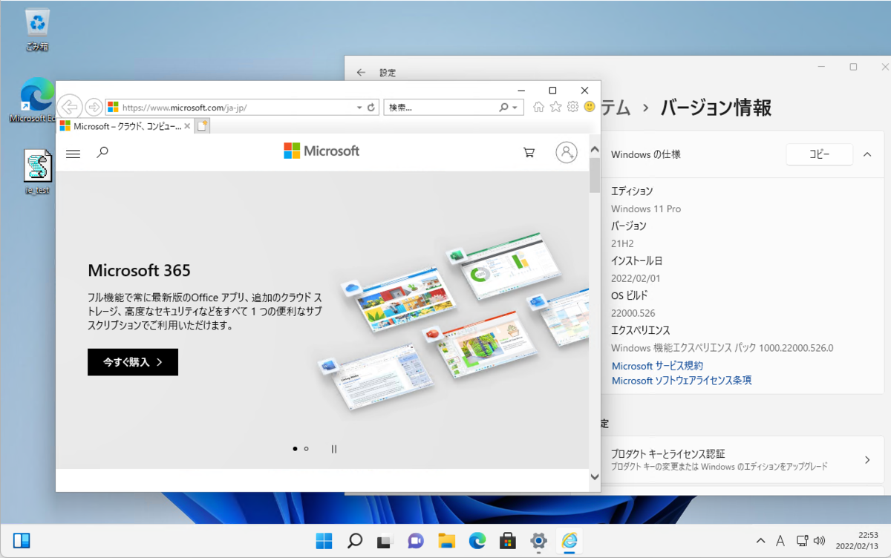The image size is (891, 558).
Task: Open Microsoft ソフトウェアライセンス条項 link
Action: pos(682,380)
